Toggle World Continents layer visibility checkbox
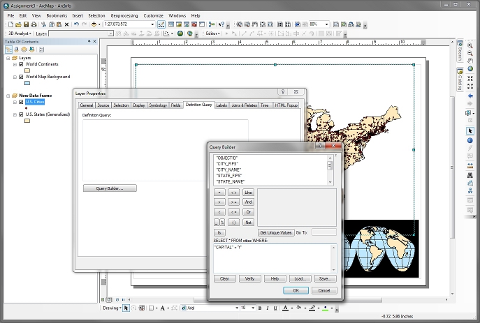The image size is (480, 323). click(x=21, y=64)
